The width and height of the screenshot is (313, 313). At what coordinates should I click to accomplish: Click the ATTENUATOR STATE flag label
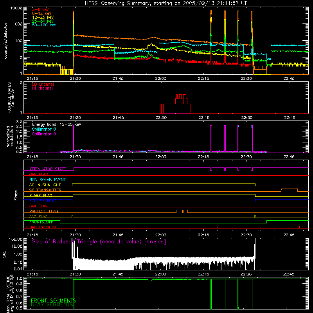[x=47, y=169]
